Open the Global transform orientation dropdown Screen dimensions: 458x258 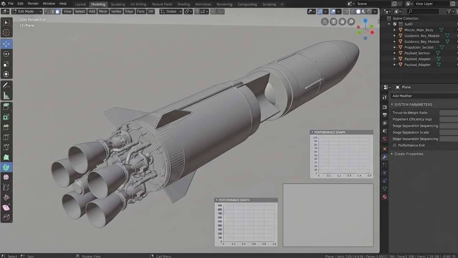click(171, 12)
